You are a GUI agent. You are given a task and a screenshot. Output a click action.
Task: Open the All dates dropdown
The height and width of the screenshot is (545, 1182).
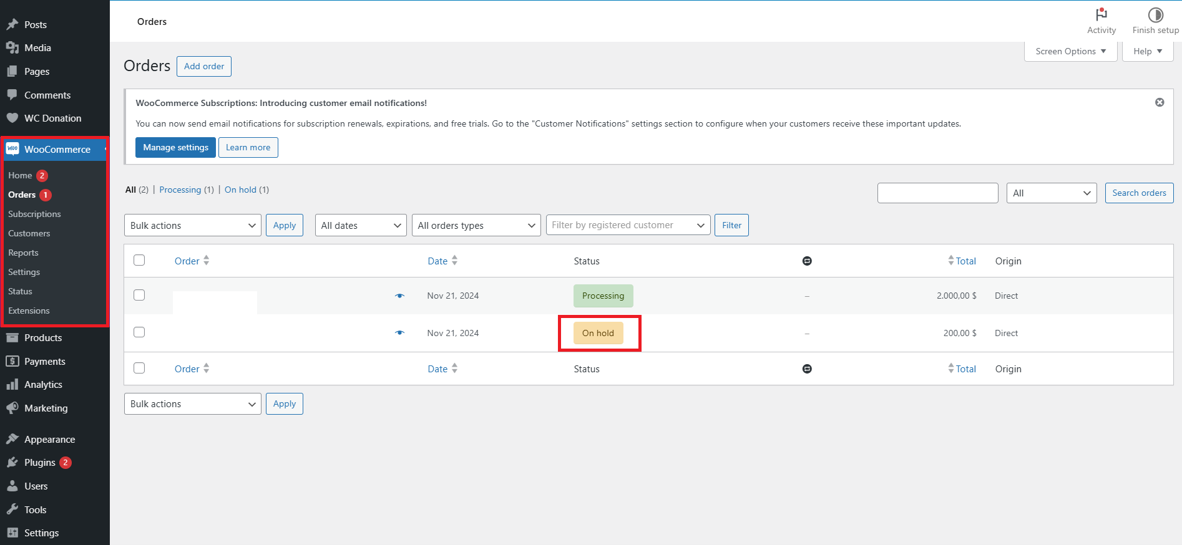click(x=361, y=225)
